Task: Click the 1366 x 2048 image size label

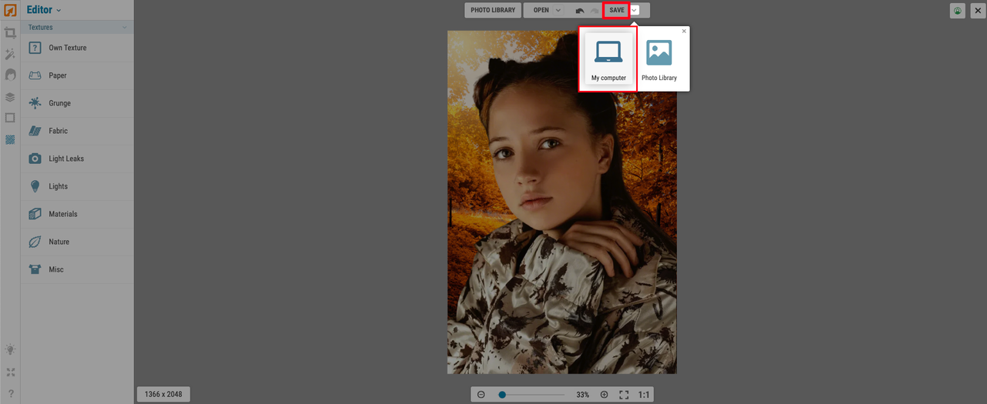Action: 163,394
